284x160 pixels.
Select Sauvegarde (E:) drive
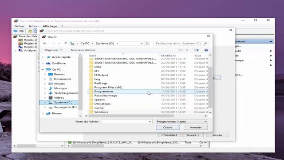pos(65,107)
